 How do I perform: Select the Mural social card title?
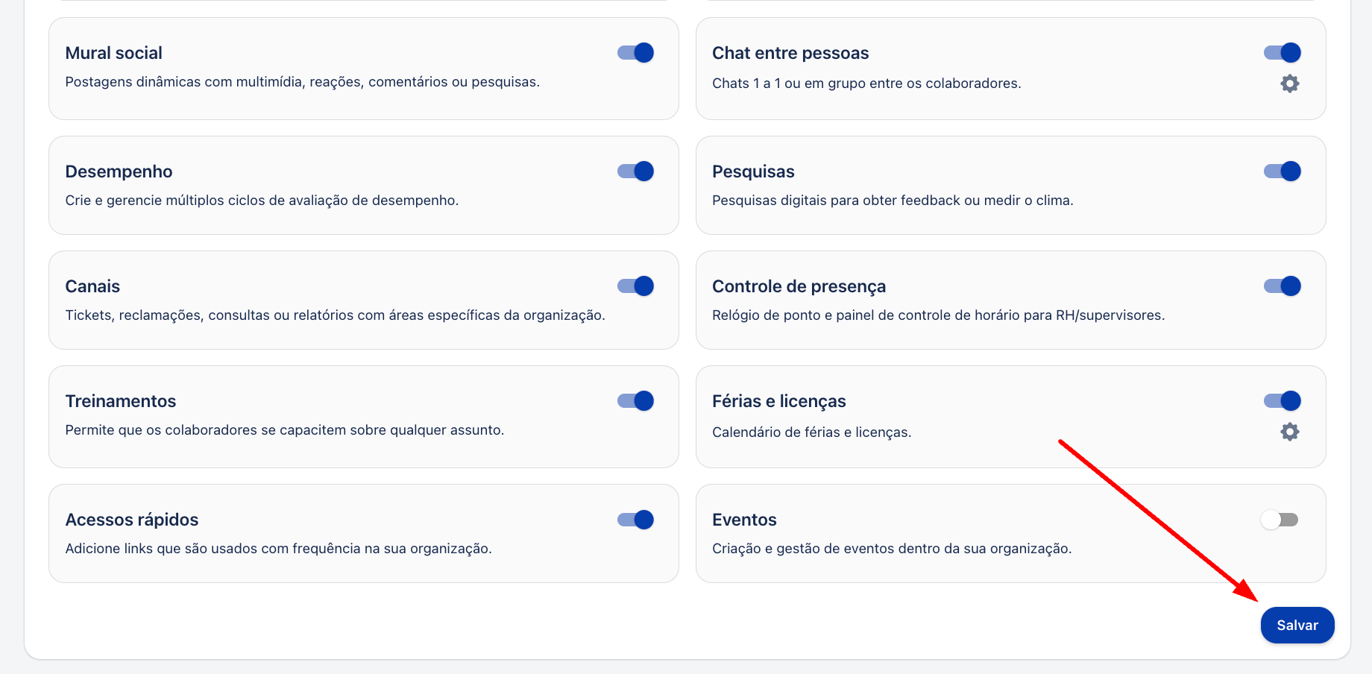click(113, 53)
